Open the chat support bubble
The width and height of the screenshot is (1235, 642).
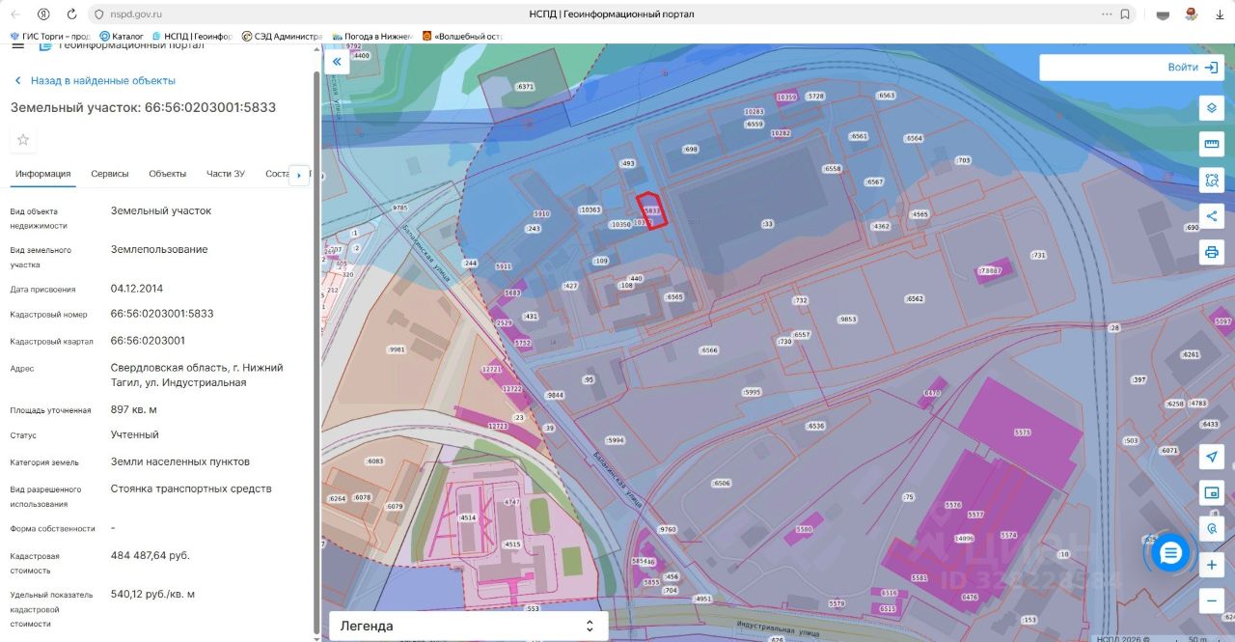pos(1169,553)
